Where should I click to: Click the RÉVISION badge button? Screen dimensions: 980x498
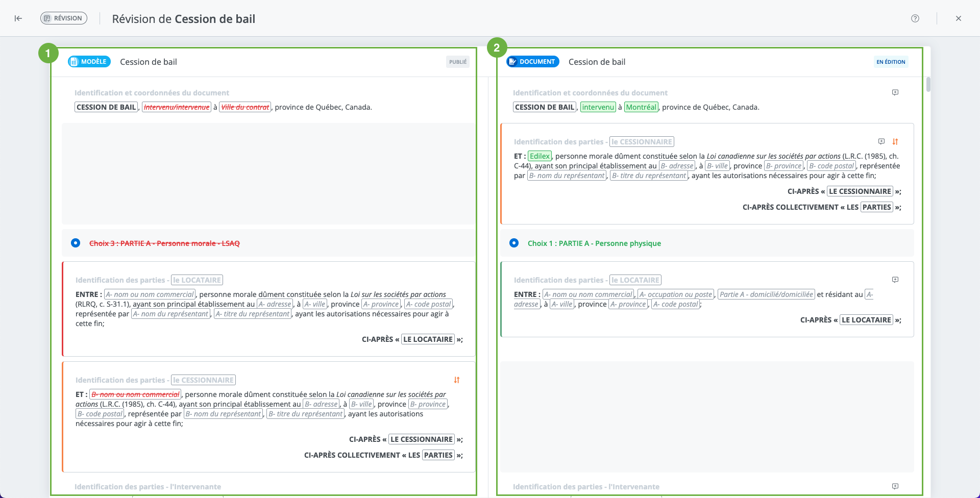[64, 18]
